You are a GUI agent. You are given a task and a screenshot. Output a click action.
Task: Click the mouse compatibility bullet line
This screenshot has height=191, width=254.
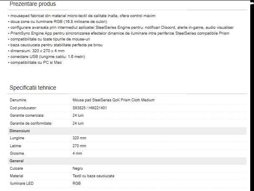(49, 39)
